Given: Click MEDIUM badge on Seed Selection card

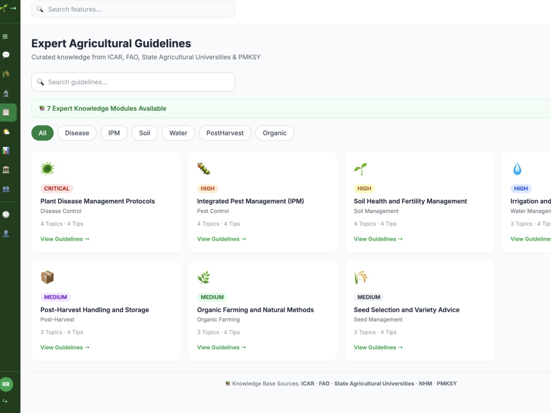Looking at the screenshot, I should (x=369, y=297).
